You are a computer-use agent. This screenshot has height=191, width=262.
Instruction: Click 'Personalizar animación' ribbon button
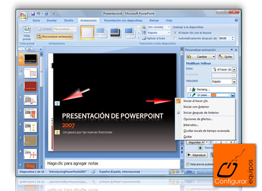tap(55, 37)
